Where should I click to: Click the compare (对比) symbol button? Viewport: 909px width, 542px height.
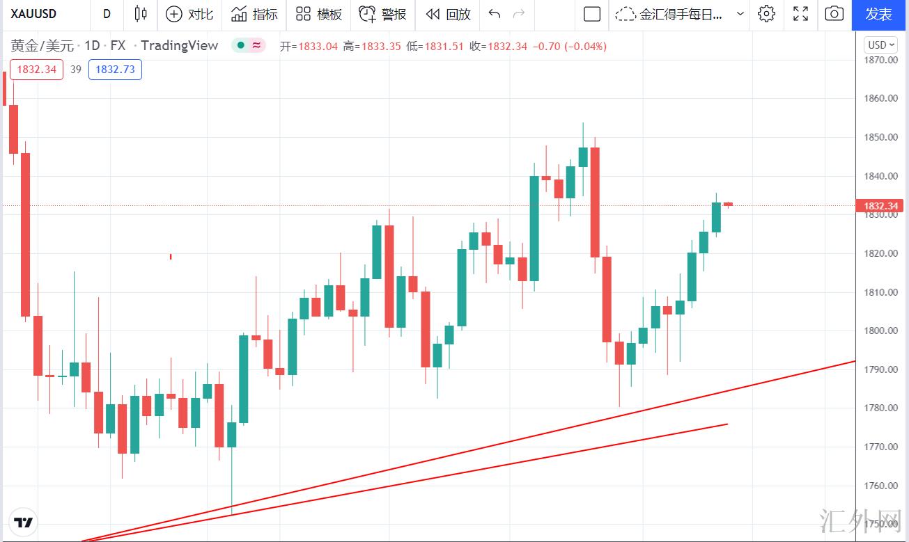coord(190,14)
